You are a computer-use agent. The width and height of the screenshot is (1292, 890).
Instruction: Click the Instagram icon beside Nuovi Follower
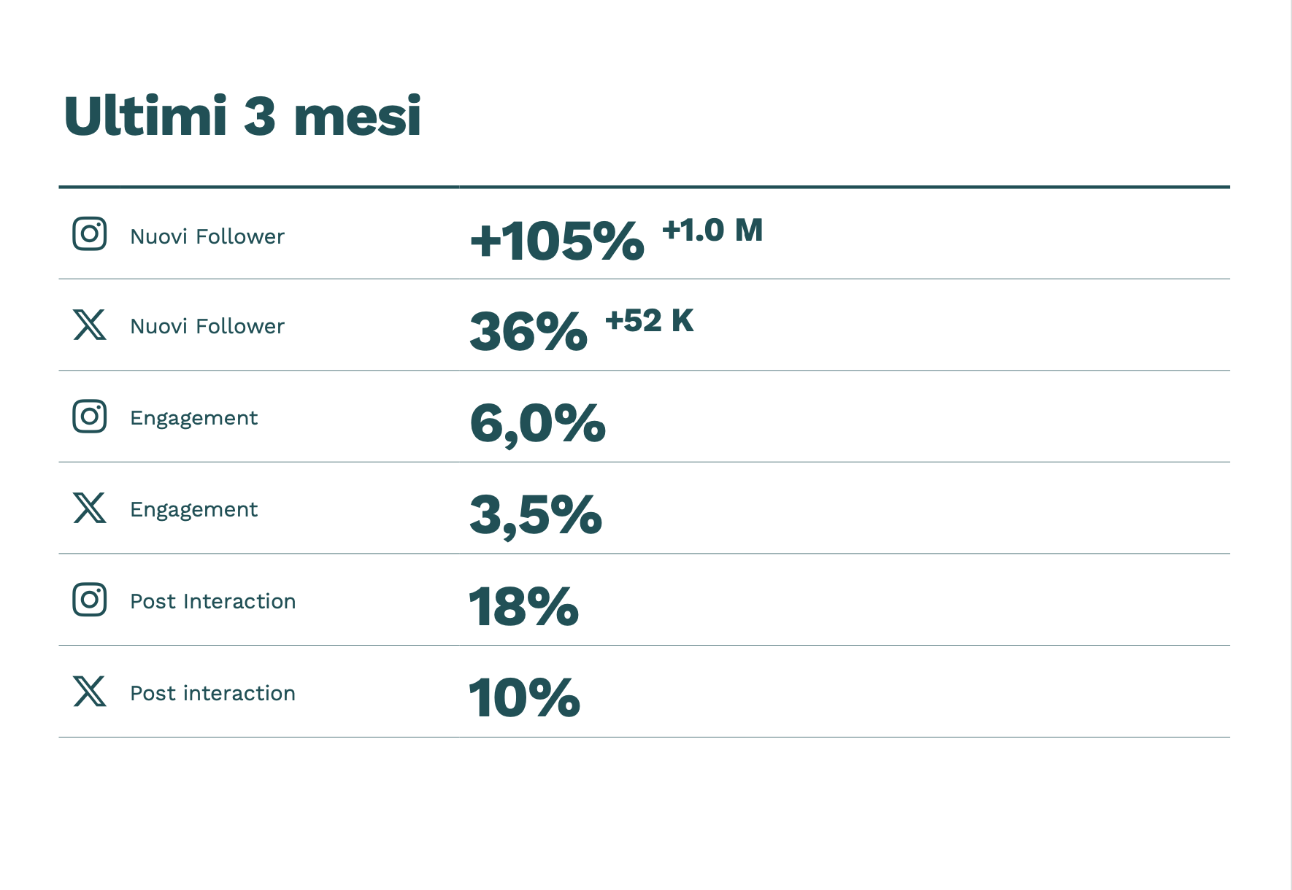point(90,234)
